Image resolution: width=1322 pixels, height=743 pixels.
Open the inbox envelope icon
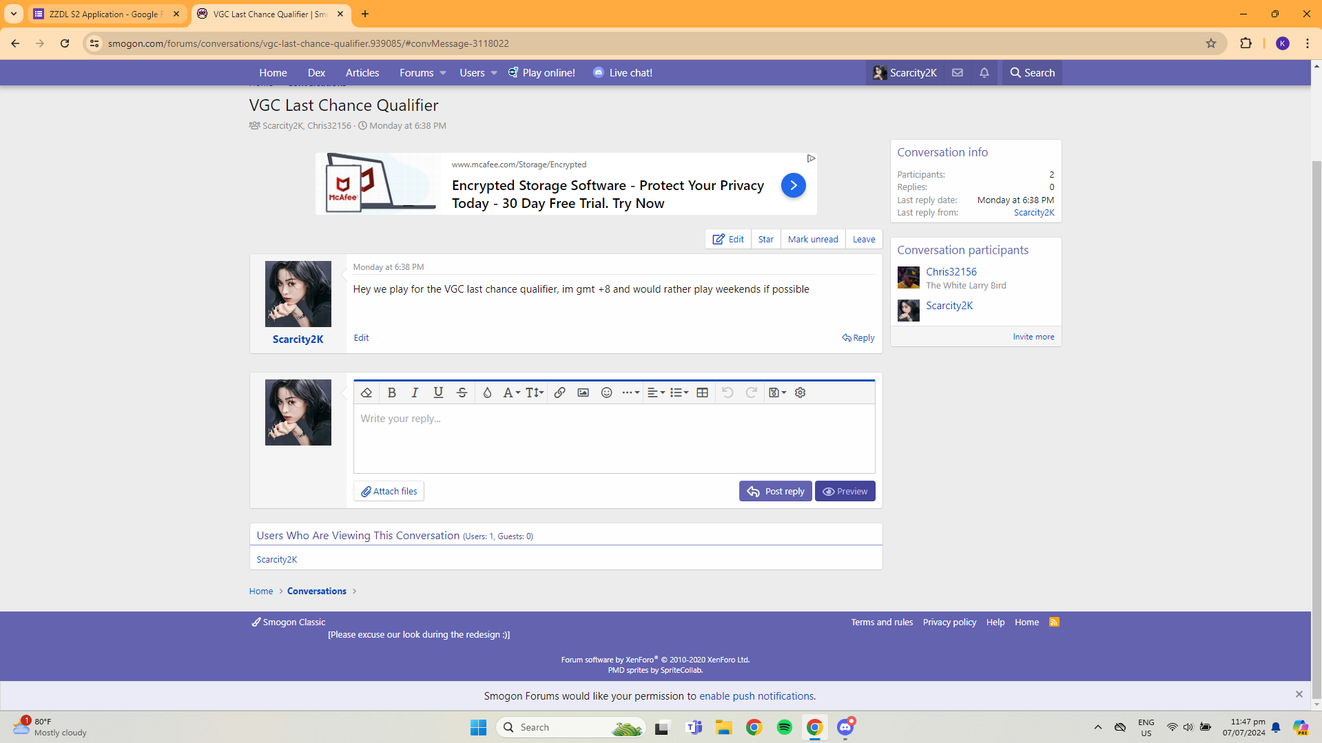point(957,72)
